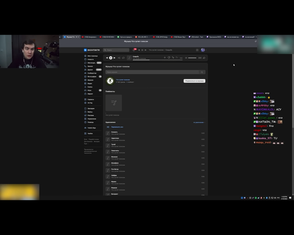Click the Windows taskbar clock
This screenshot has height=235, width=294.
[x=284, y=198]
